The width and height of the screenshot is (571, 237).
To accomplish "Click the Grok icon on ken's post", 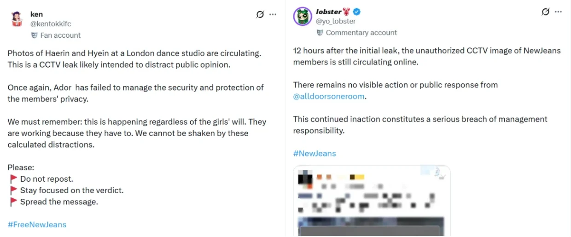I will pyautogui.click(x=260, y=14).
